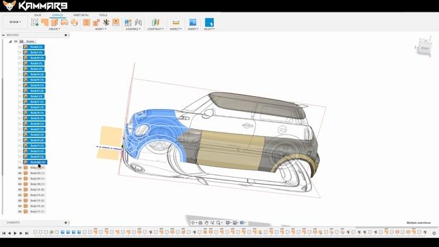Screen dimensions: 439x247
Task: Open timeline settings gear icon
Action: tap(434, 233)
